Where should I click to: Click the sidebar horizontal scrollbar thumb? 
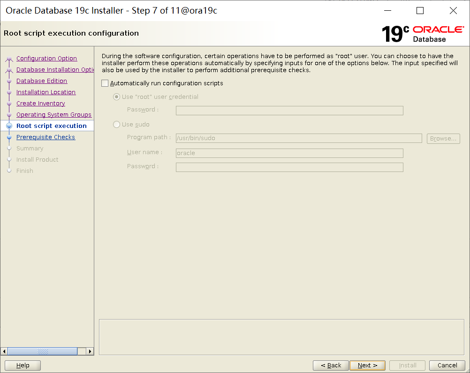43,351
